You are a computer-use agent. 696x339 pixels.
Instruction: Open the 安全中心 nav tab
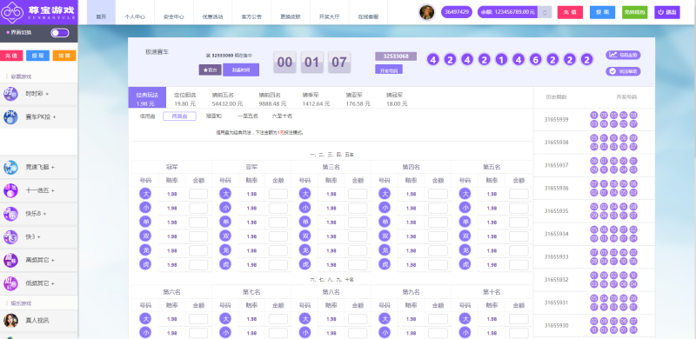(173, 12)
